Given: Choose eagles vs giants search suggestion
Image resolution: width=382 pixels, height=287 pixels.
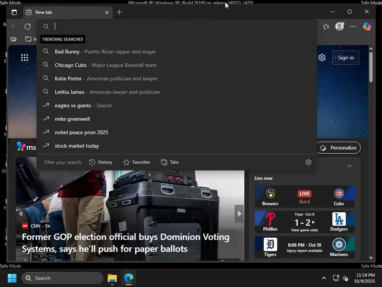Looking at the screenshot, I should pyautogui.click(x=177, y=105).
